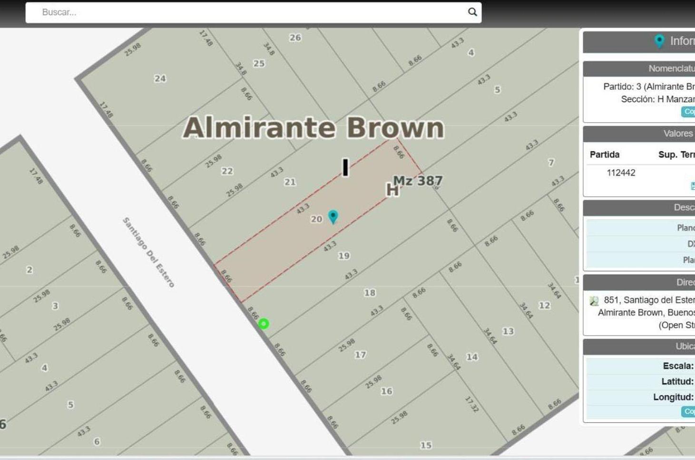The height and width of the screenshot is (460, 695).
Task: Select parcel number 16 on the map
Action: point(386,391)
